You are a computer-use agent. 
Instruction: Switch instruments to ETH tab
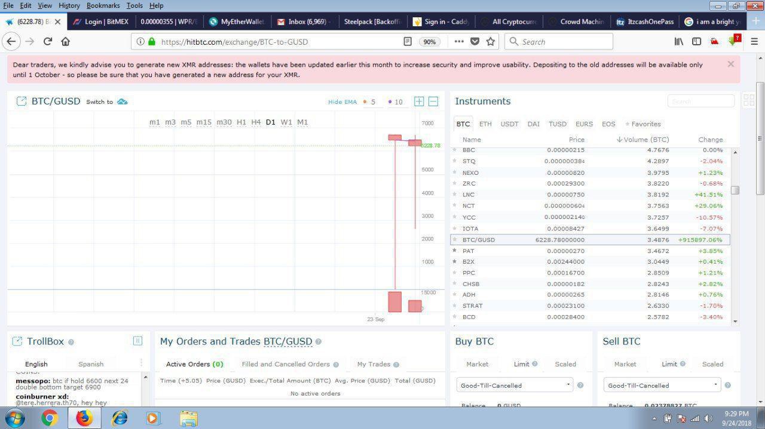pyautogui.click(x=485, y=124)
